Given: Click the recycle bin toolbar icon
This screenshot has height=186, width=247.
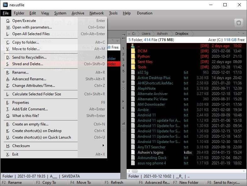Looking at the screenshot, I should click(239, 23).
